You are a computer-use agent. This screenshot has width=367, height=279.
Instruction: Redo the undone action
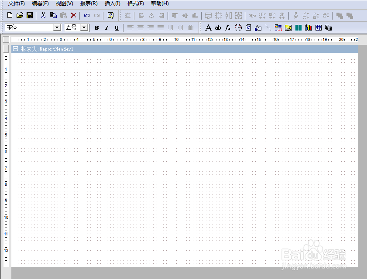tap(97, 15)
